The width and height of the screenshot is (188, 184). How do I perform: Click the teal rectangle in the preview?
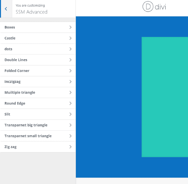point(164,97)
